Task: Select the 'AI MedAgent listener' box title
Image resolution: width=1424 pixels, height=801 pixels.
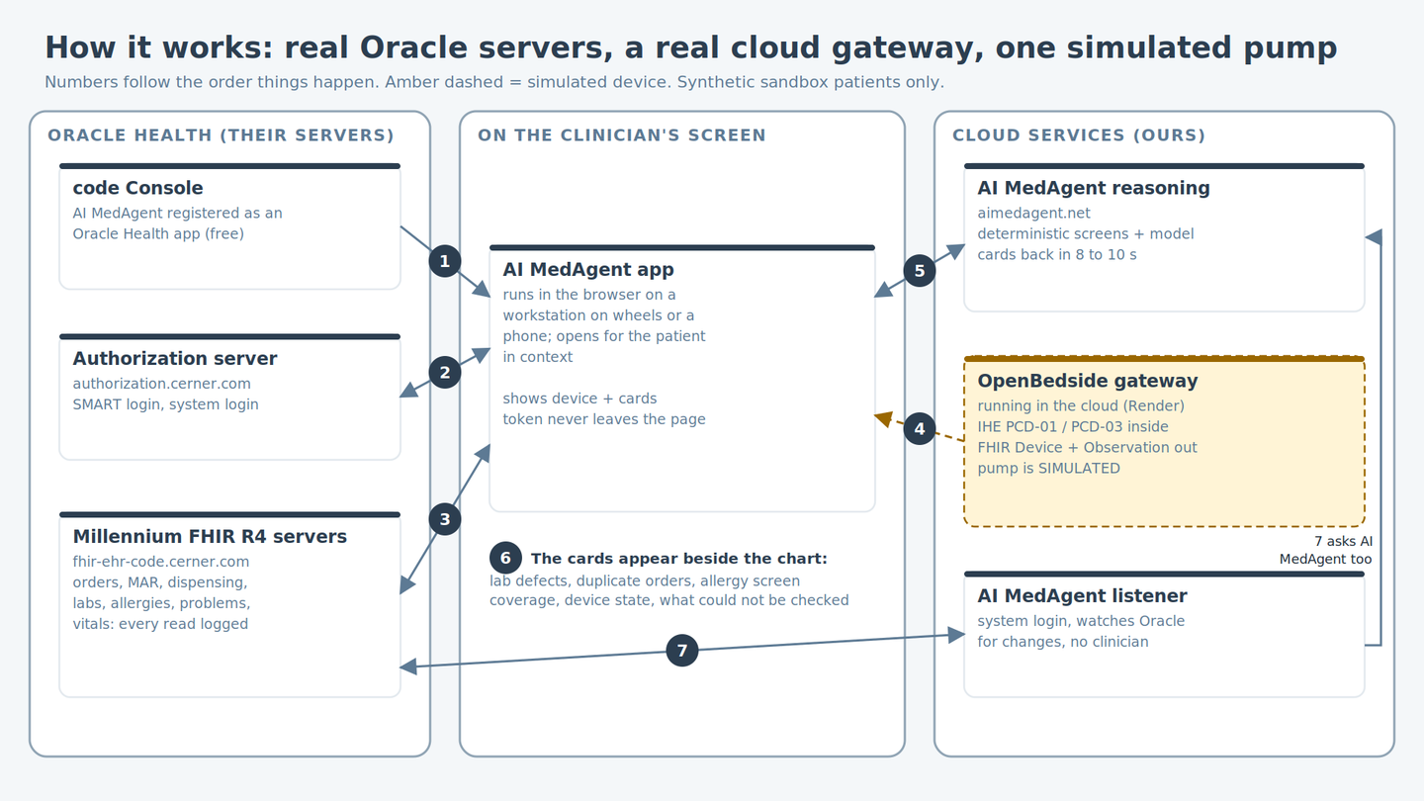Action: [x=1082, y=595]
